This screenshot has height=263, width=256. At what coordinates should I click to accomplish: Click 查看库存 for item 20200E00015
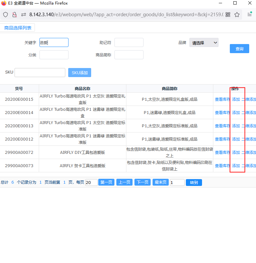point(222,99)
